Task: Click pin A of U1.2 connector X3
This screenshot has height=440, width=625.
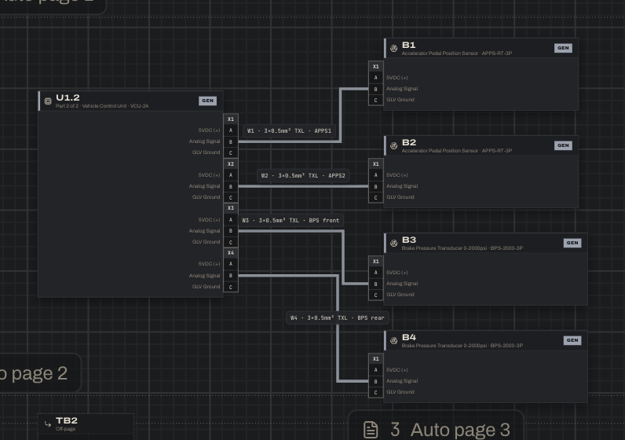Action: coord(231,220)
